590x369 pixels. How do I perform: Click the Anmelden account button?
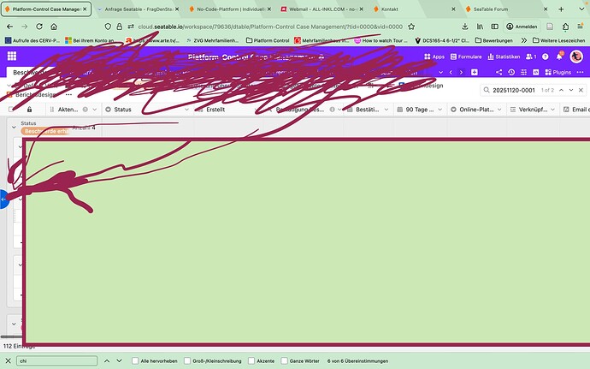(522, 27)
